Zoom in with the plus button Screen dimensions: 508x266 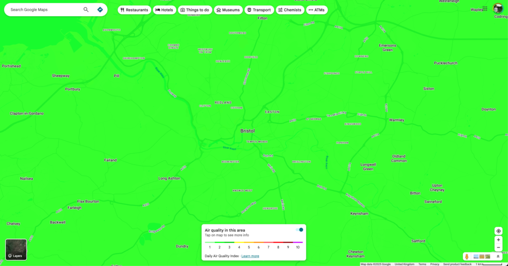click(499, 240)
